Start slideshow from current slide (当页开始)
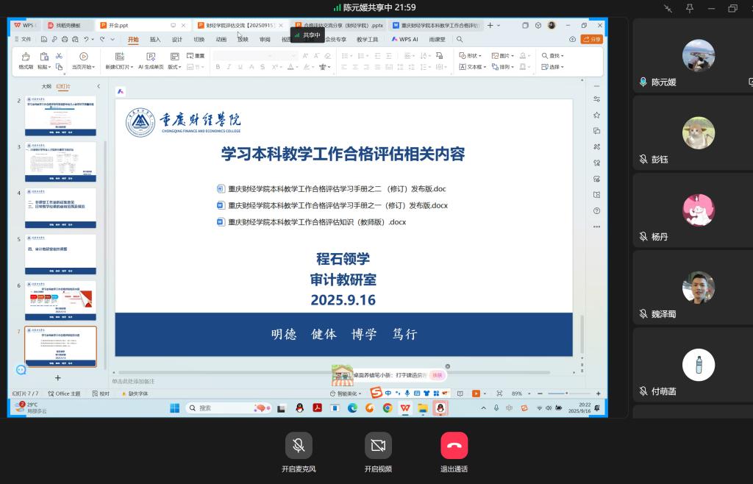753x484 pixels. (x=83, y=57)
